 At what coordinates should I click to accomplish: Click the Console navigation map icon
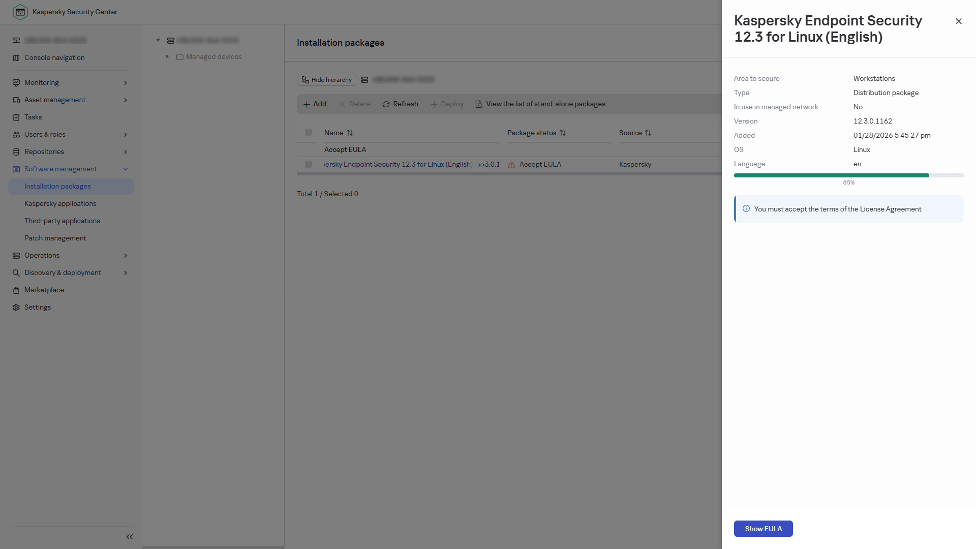point(16,57)
